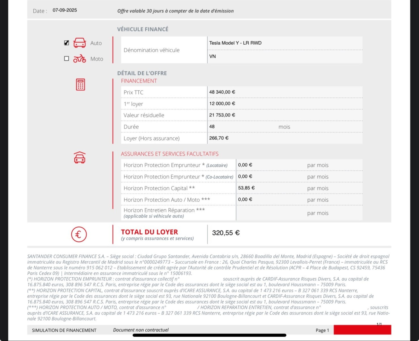
Task: Click the VN vehicle type field
Action: coord(285,57)
